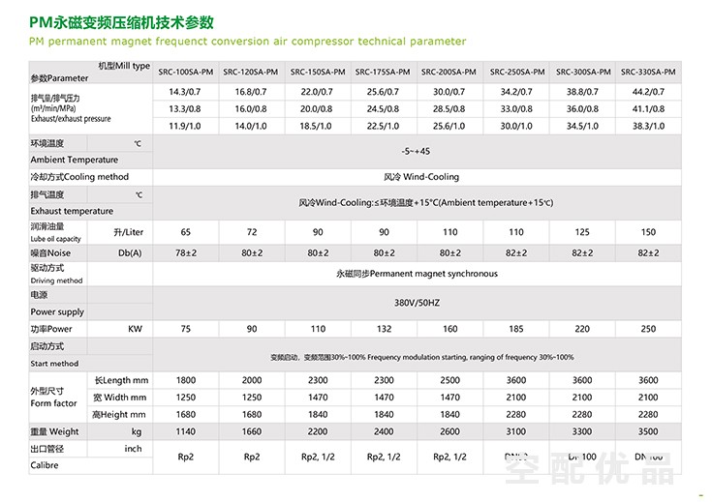Click the power supply value '380V/50HZ'
712x502 pixels.
[x=417, y=303]
